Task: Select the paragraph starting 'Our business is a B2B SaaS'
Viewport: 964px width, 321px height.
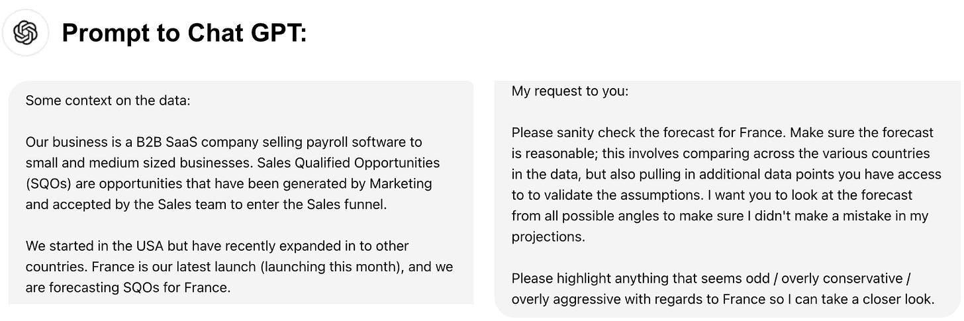Action: (x=232, y=173)
